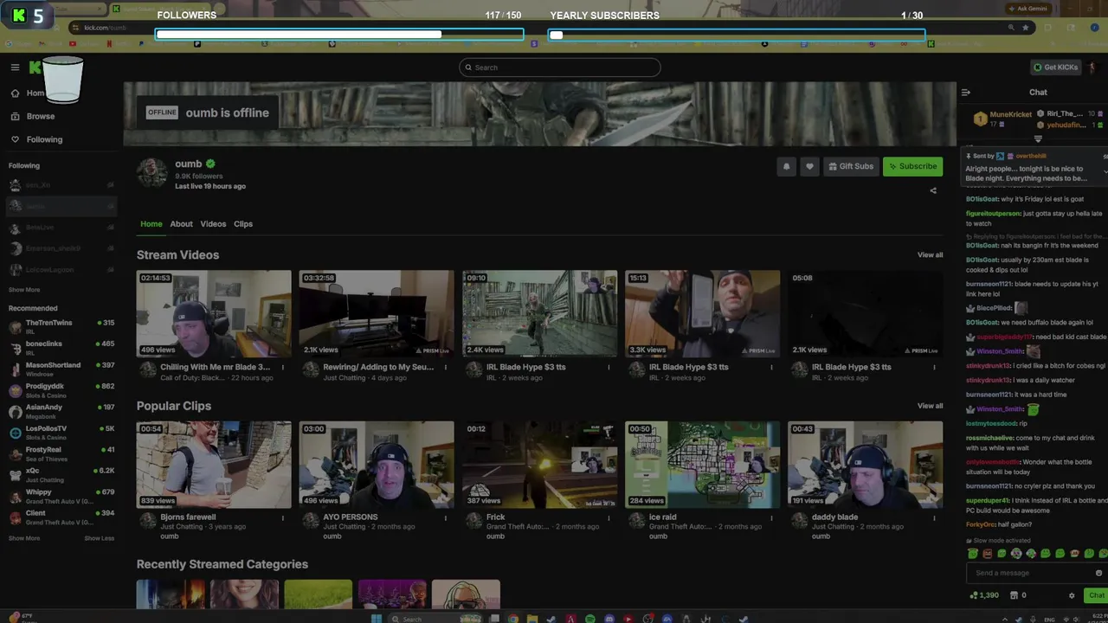Toggle follow heart button for oumb

(809, 166)
